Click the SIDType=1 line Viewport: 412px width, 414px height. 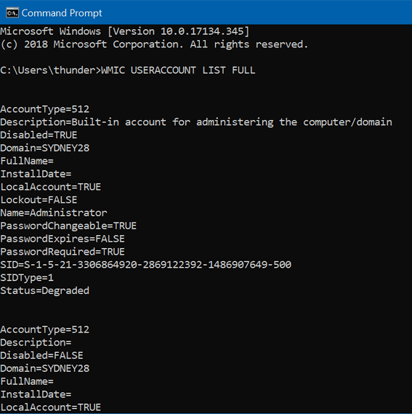(27, 277)
